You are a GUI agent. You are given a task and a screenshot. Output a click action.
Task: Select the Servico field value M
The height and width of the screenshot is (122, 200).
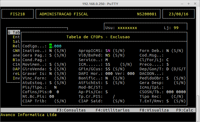pyautogui.click(x=107, y=60)
